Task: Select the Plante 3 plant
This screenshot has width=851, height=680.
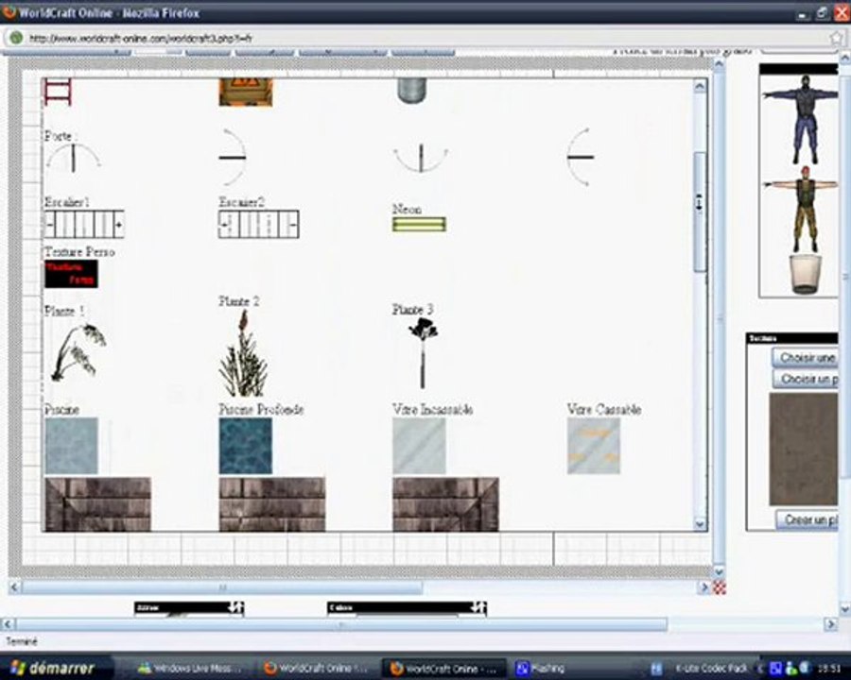Action: [423, 353]
